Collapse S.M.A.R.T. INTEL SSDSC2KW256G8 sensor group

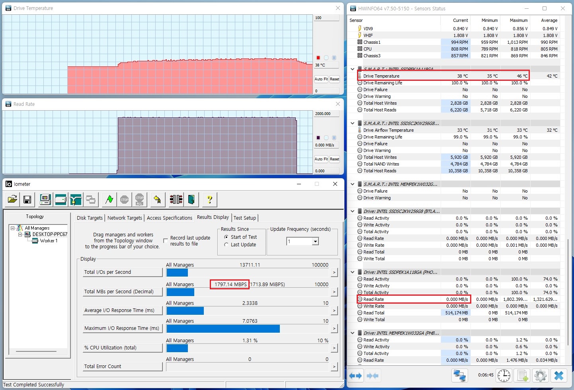pos(352,123)
